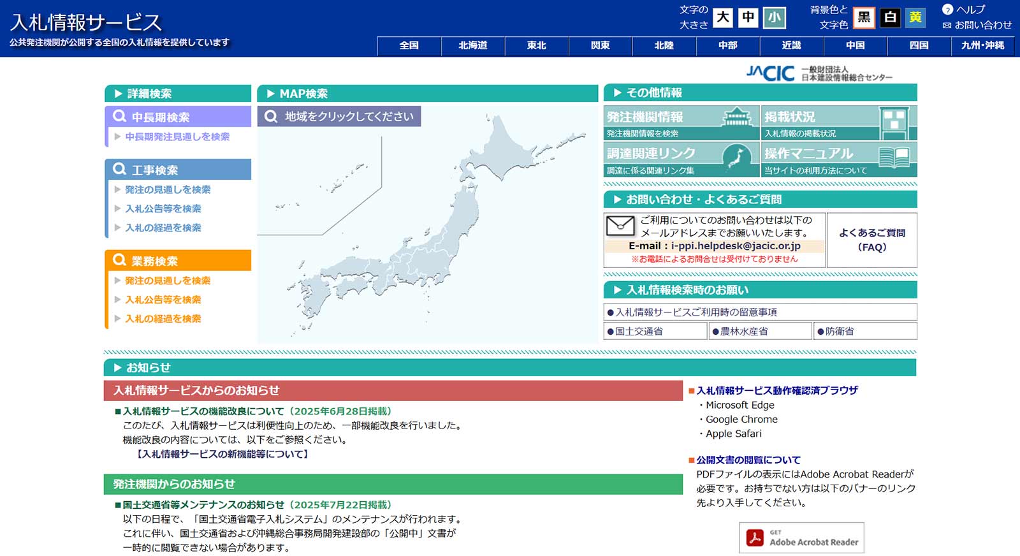Select the 北海道 region tab
The width and height of the screenshot is (1020, 556).
473,46
